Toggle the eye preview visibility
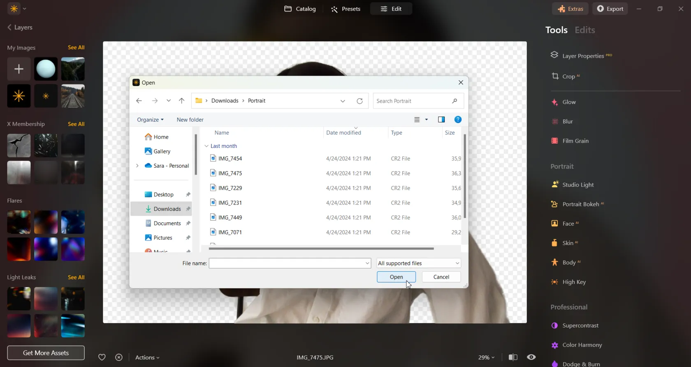This screenshot has width=691, height=367. 531,357
